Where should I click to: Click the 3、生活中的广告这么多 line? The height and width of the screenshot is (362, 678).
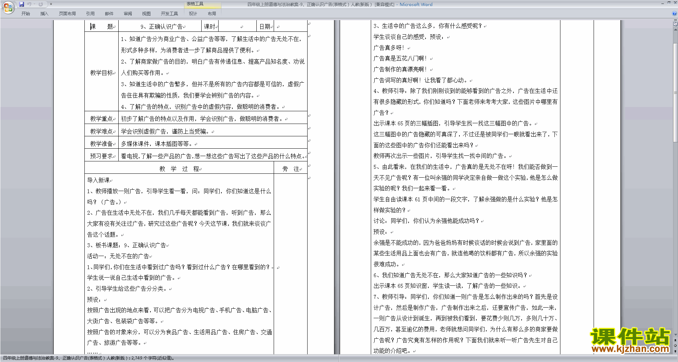click(x=428, y=26)
